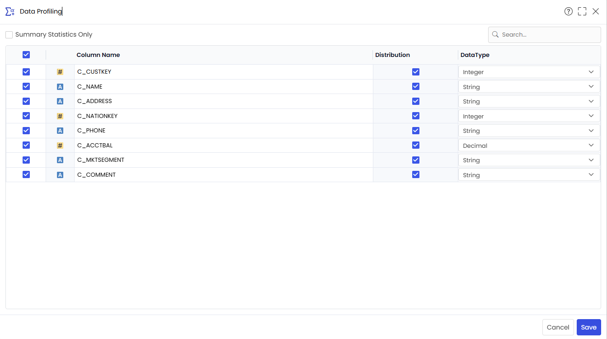Deselect the C_ADDRESS row checkbox
Viewport: 607px width, 339px height.
26,101
